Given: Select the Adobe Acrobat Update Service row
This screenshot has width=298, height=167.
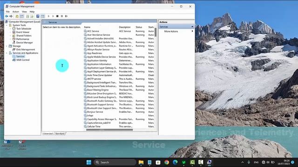Looking at the screenshot, I should 119,42.
